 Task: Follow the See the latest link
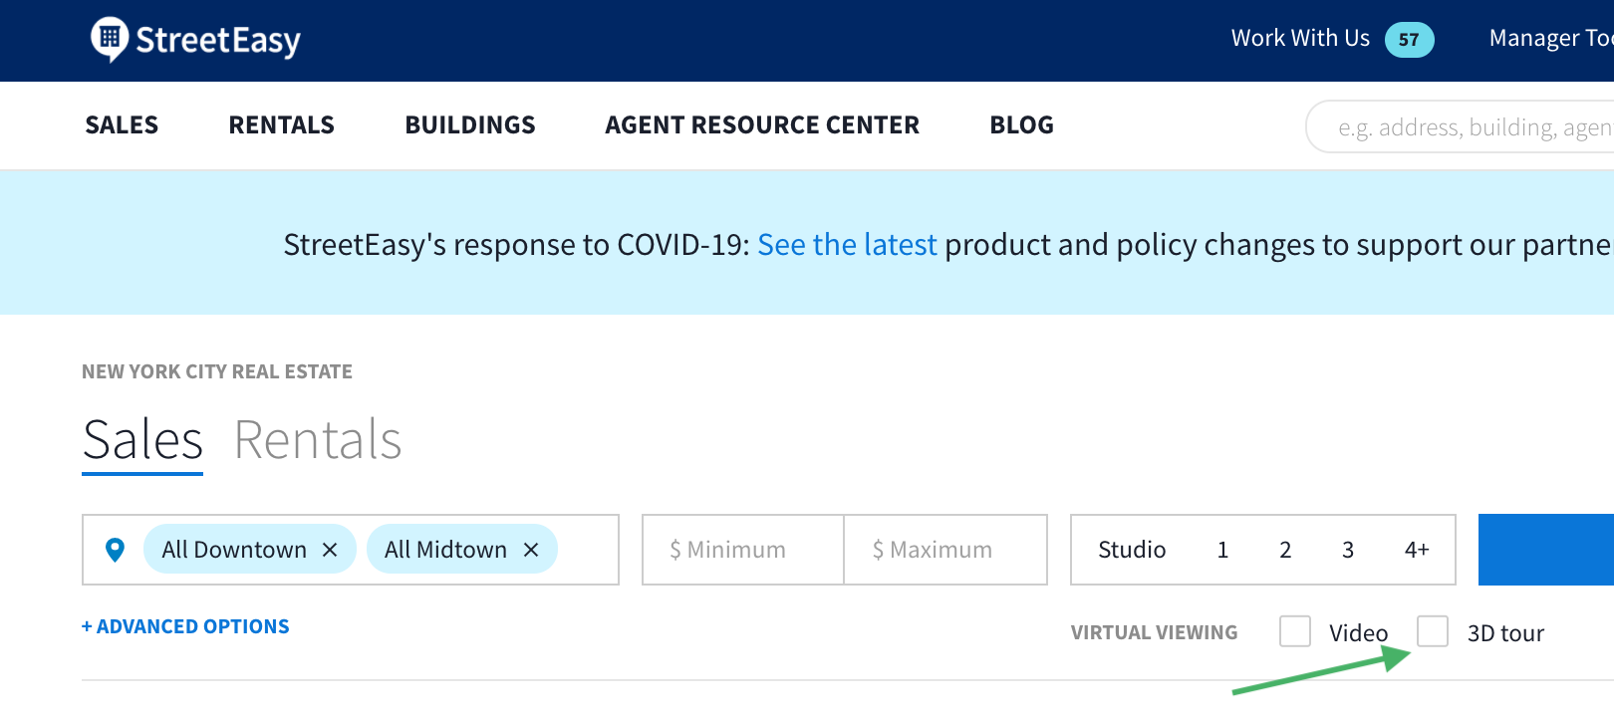click(847, 245)
